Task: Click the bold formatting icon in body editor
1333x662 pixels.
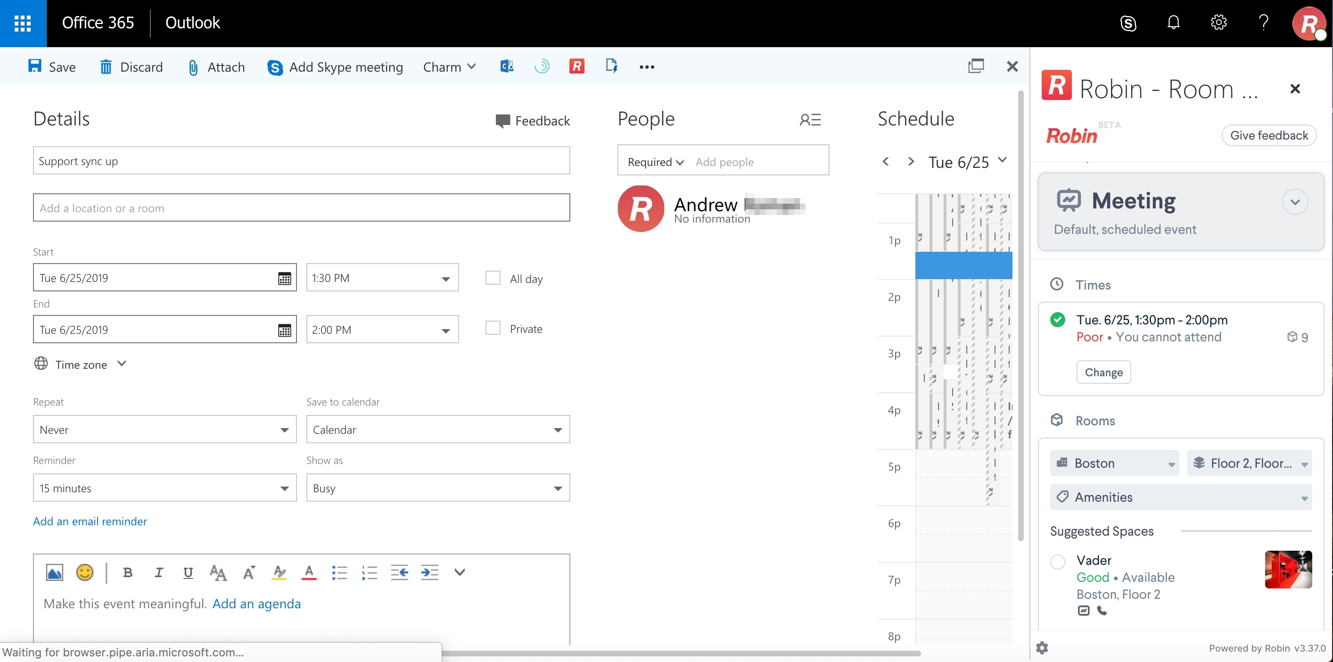Action: point(127,572)
